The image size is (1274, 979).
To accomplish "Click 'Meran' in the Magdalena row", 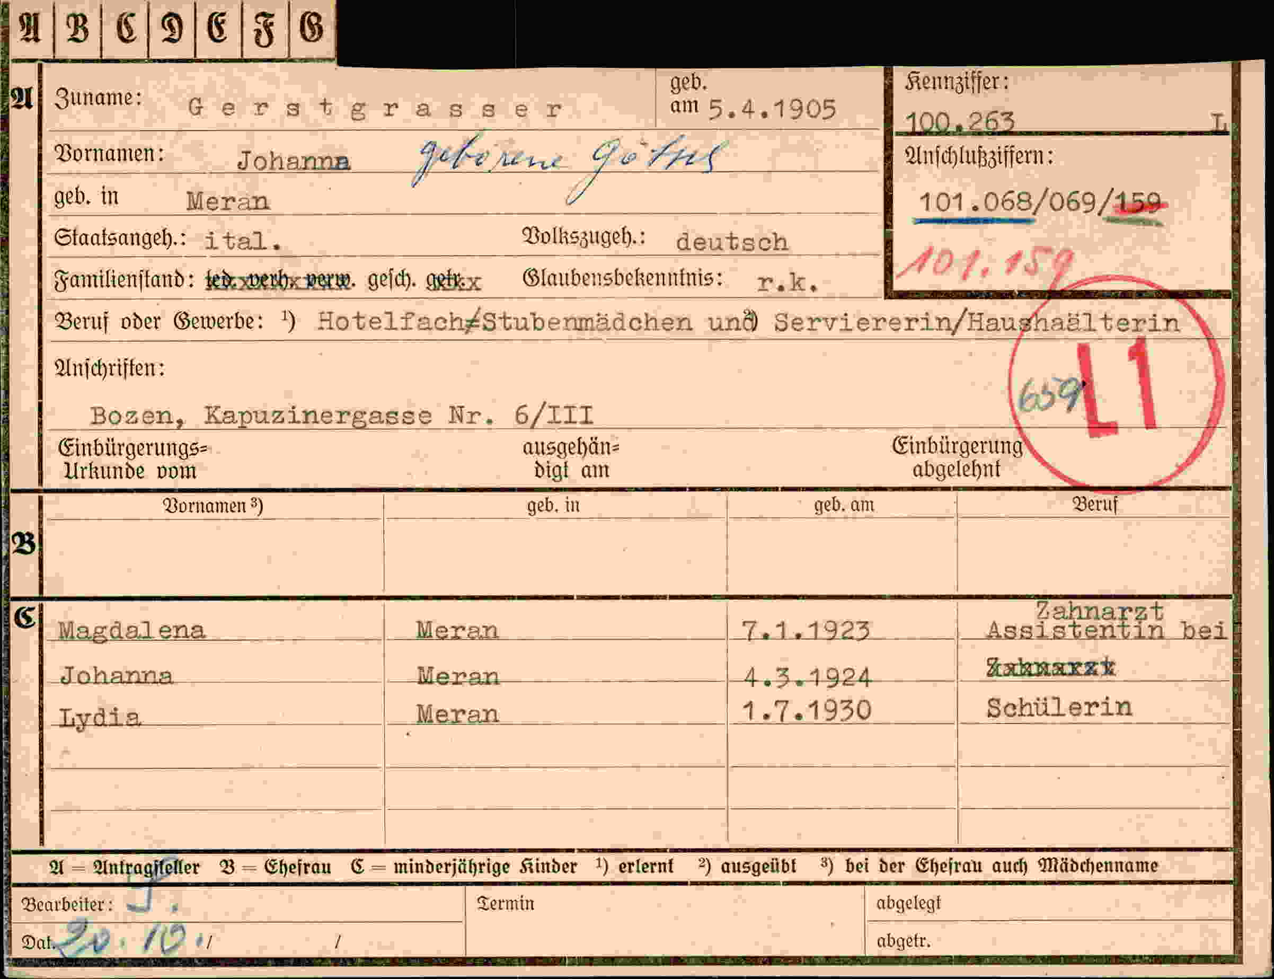I will 457,631.
